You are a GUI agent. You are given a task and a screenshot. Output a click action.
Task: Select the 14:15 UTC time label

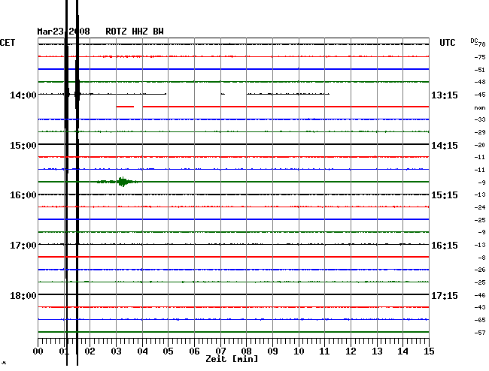click(x=445, y=146)
